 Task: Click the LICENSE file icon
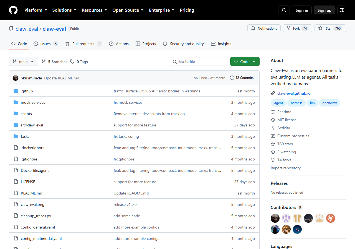[x=16, y=182]
